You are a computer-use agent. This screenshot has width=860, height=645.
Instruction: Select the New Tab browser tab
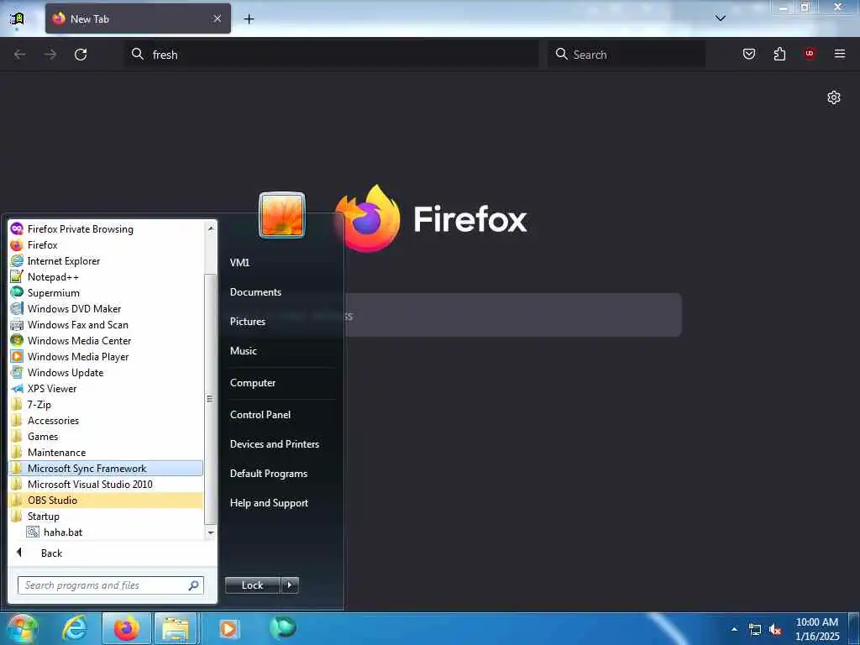(138, 18)
